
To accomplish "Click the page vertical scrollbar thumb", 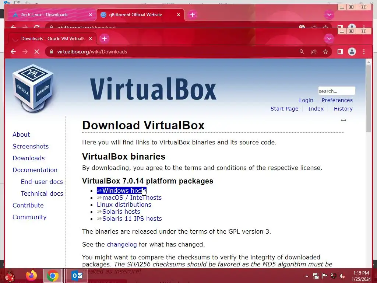I will (x=369, y=98).
